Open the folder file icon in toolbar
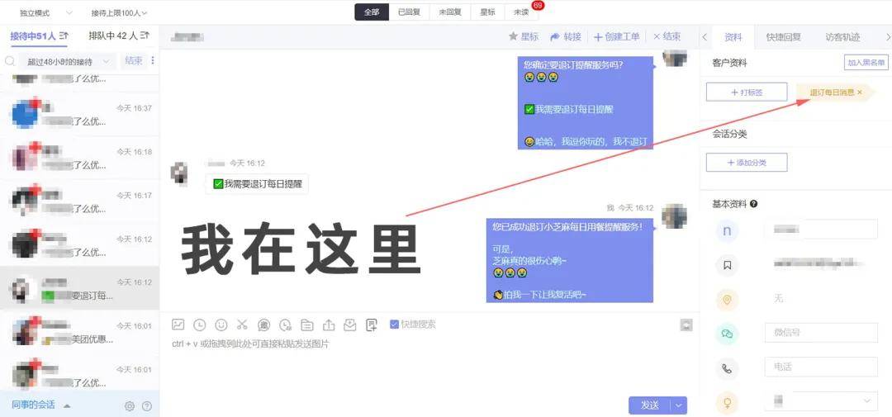Screen dimensions: 892x417 (307, 325)
